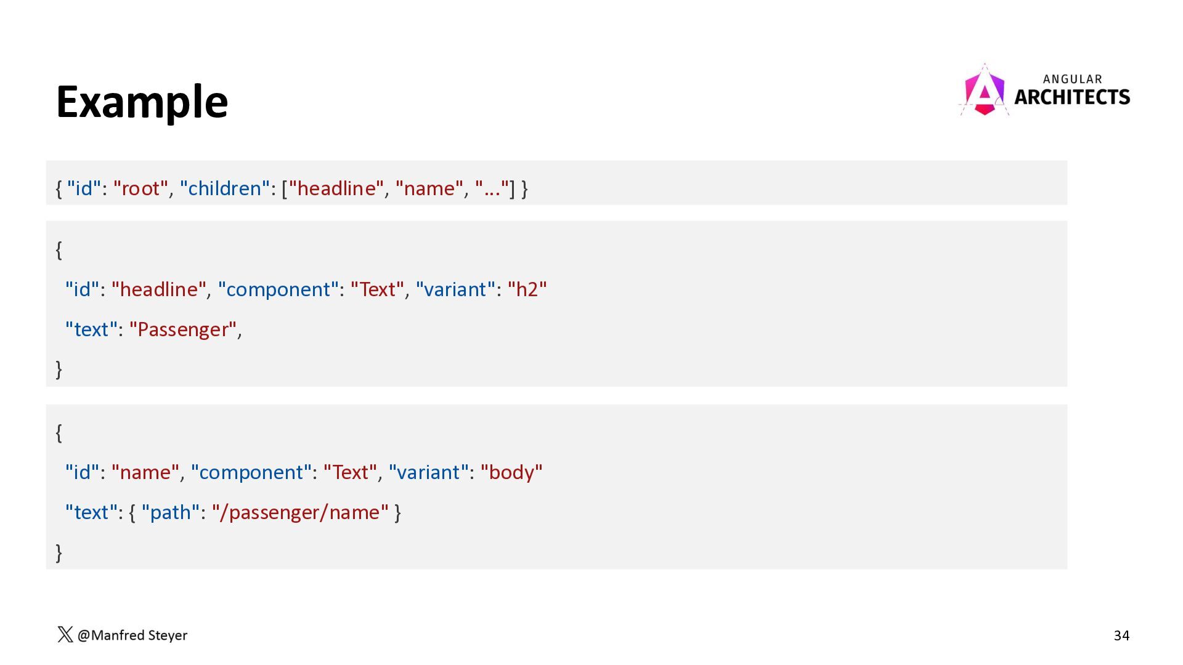The width and height of the screenshot is (1183, 665).
Task: Click the opening brace of the headline block
Action: click(59, 249)
